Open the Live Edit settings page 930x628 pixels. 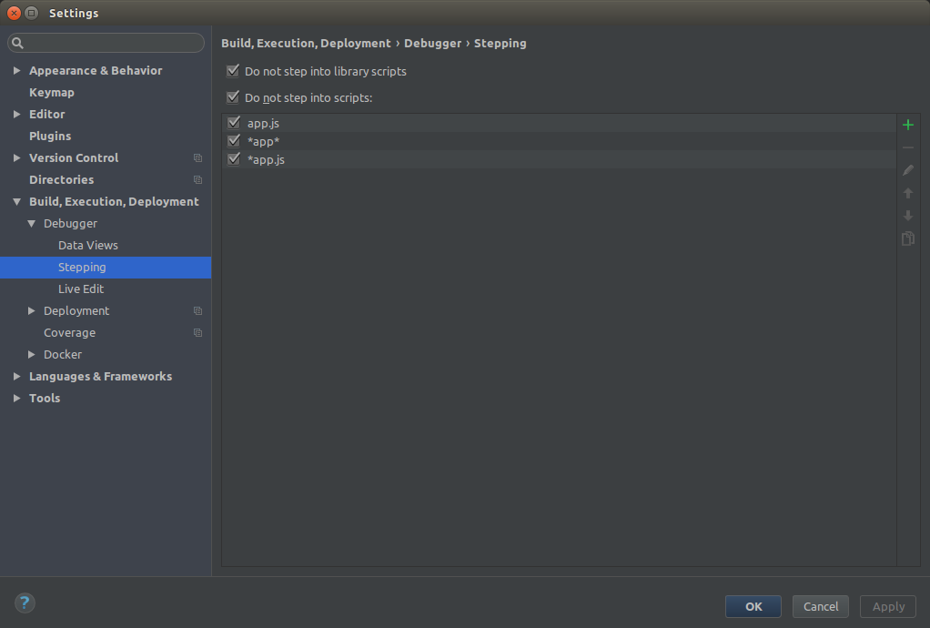click(x=81, y=289)
